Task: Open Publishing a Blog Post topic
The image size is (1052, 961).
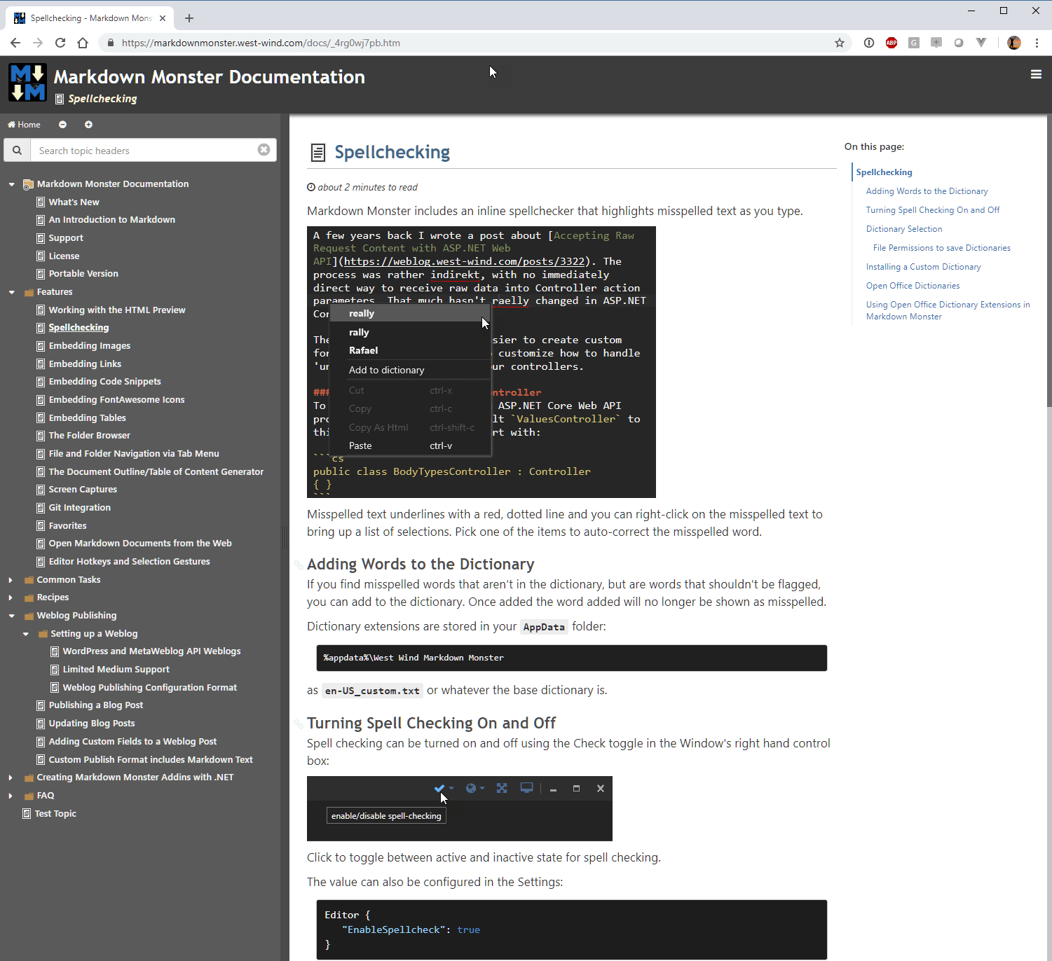Action: tap(95, 705)
